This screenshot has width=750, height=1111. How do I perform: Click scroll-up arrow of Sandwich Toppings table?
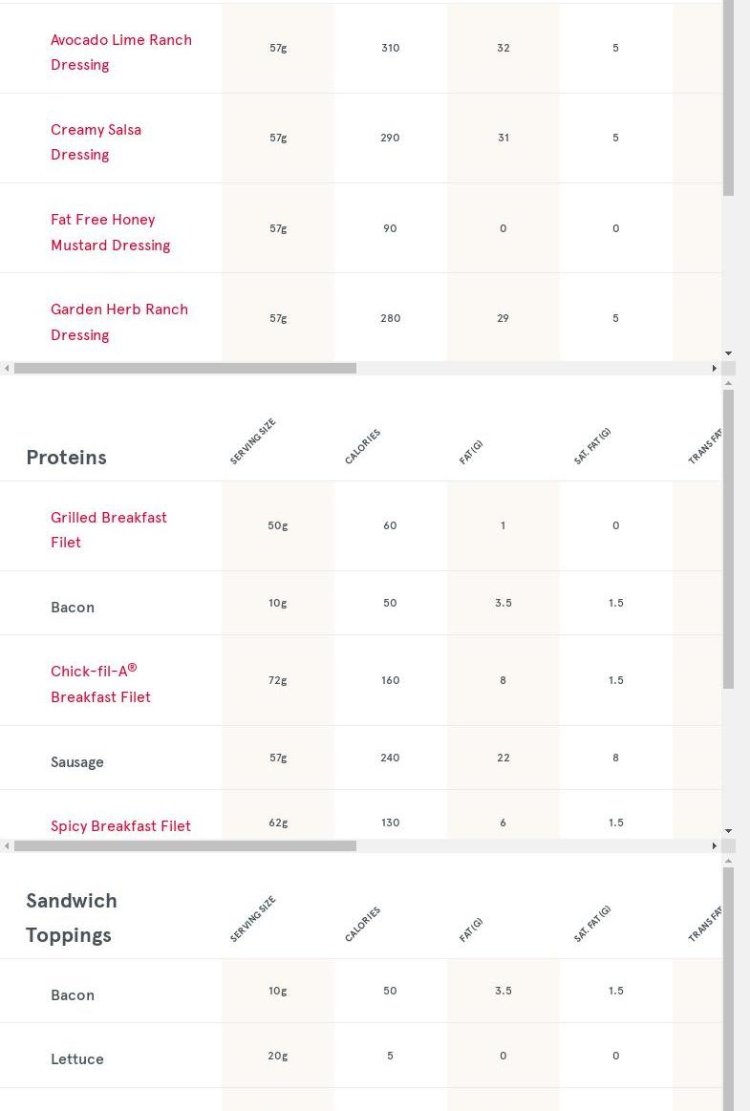[x=729, y=861]
